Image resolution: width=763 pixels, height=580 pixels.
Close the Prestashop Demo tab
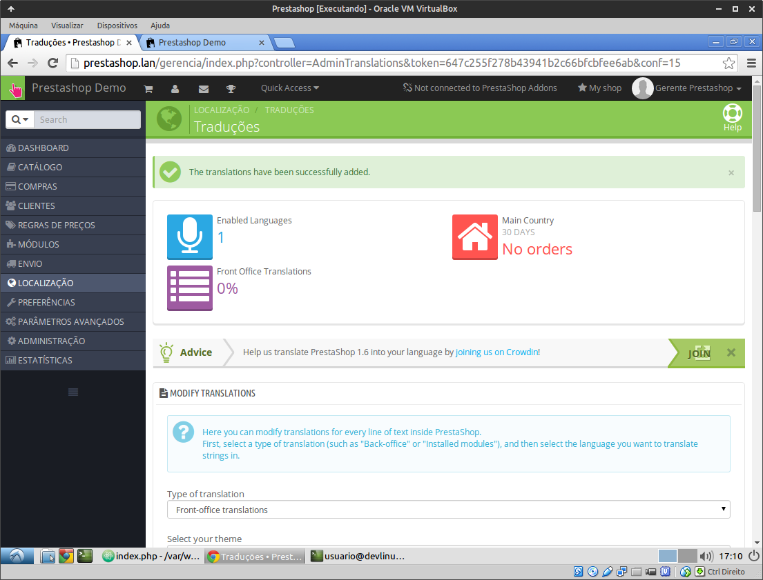coord(261,43)
